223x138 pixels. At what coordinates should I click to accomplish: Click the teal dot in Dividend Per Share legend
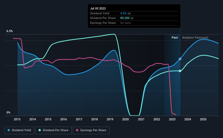(40, 130)
